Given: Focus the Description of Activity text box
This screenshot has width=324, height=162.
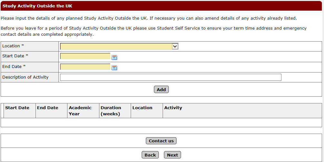Looking at the screenshot, I should (170, 77).
